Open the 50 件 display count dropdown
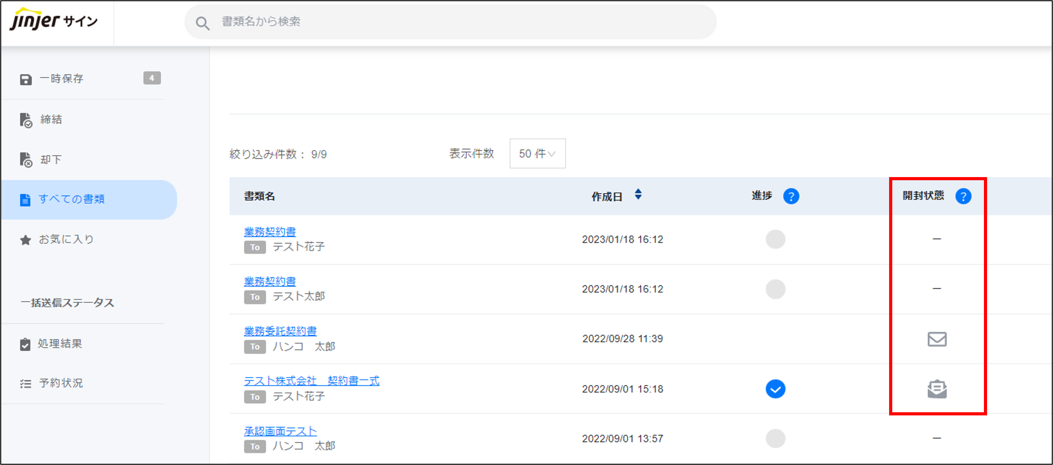1053x465 pixels. [x=537, y=154]
